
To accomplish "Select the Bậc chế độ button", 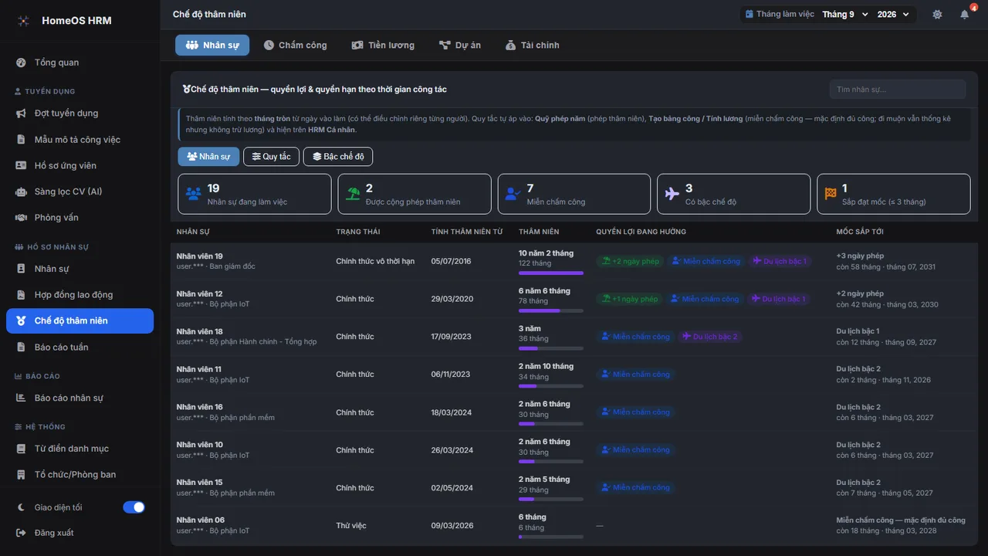I will pos(338,157).
